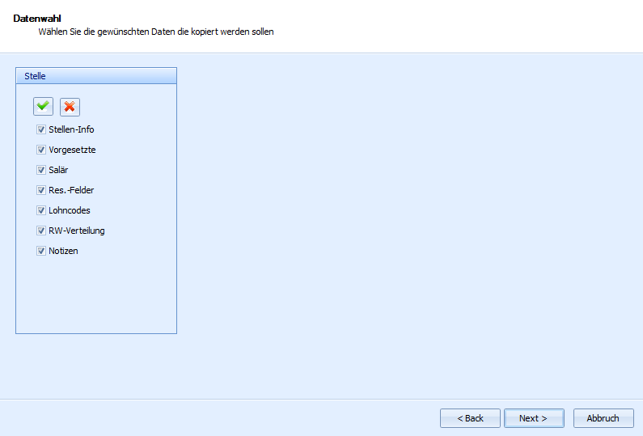Go back with the < Back button
Image resolution: width=643 pixels, height=436 pixels.
[x=470, y=418]
